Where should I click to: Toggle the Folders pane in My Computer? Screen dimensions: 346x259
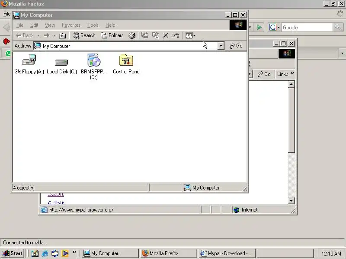[112, 35]
